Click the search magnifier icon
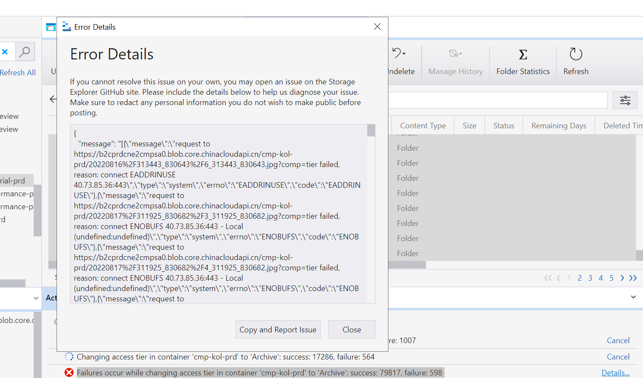The width and height of the screenshot is (643, 378). (x=25, y=51)
